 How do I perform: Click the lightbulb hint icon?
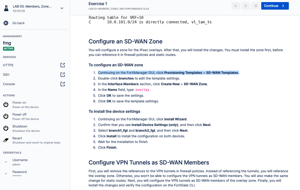(246, 6)
